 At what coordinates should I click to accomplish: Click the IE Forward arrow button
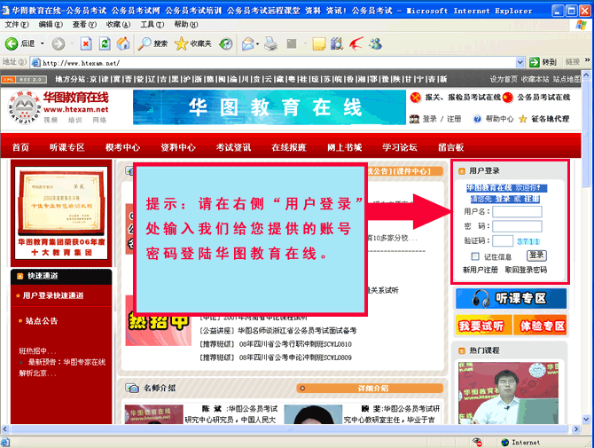pyautogui.click(x=59, y=44)
